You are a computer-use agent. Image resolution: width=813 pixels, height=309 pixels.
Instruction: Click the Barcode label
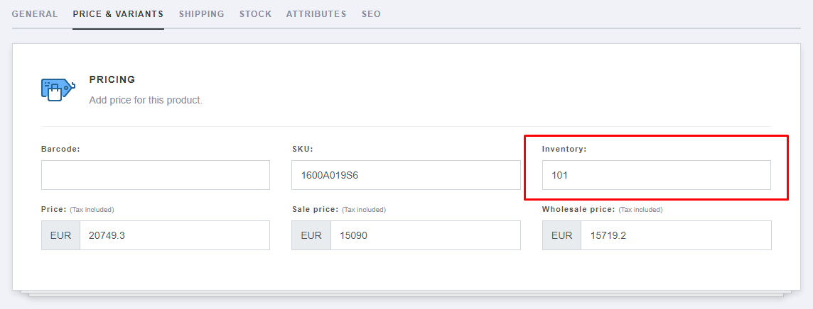click(60, 149)
